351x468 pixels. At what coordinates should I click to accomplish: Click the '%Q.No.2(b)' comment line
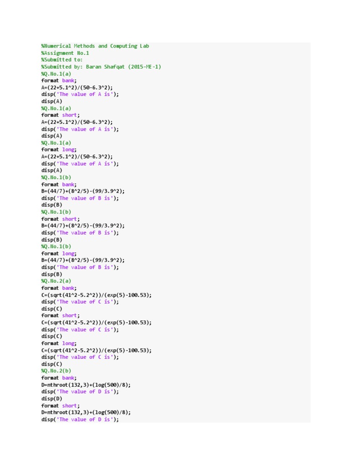tap(56, 371)
